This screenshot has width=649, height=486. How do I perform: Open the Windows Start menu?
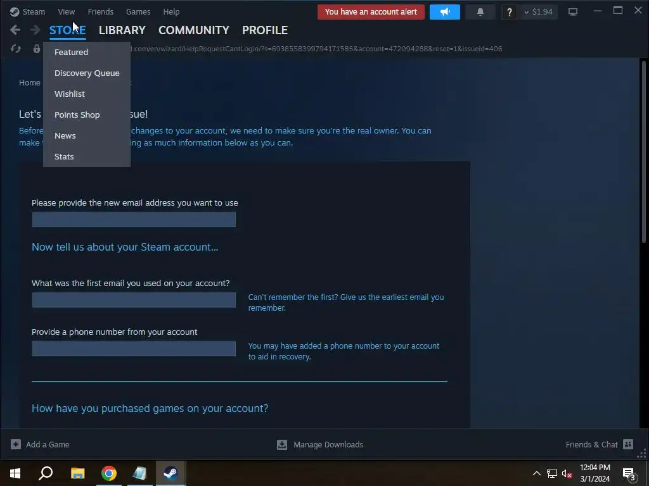15,473
